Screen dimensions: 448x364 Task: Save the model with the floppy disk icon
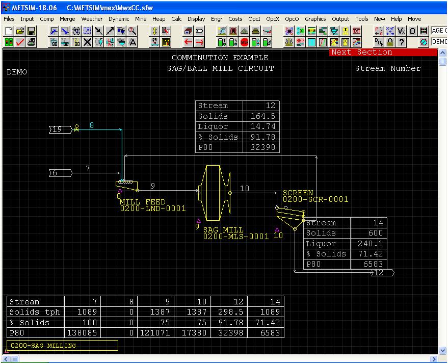[31, 31]
